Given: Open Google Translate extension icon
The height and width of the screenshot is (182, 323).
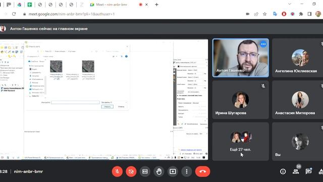Looking at the screenshot, I should pos(275,14).
